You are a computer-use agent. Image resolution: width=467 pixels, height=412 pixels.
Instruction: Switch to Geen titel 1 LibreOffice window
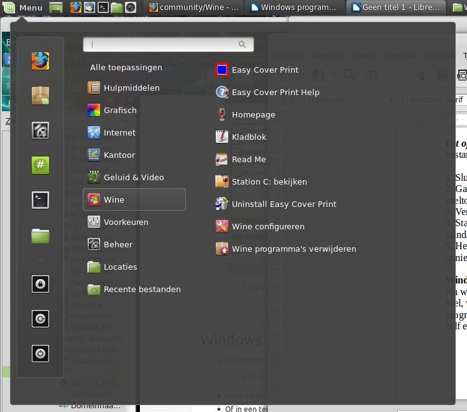(x=396, y=7)
